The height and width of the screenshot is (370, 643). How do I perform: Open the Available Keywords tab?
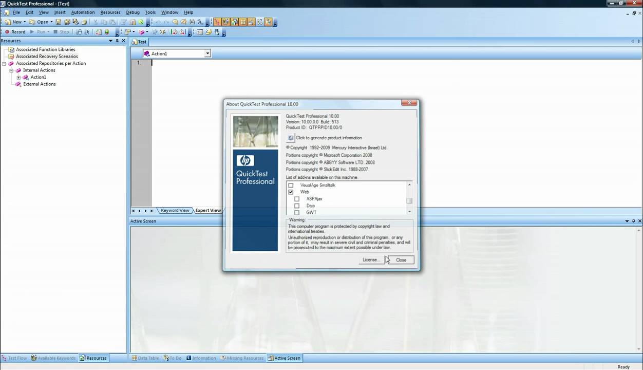(x=53, y=358)
